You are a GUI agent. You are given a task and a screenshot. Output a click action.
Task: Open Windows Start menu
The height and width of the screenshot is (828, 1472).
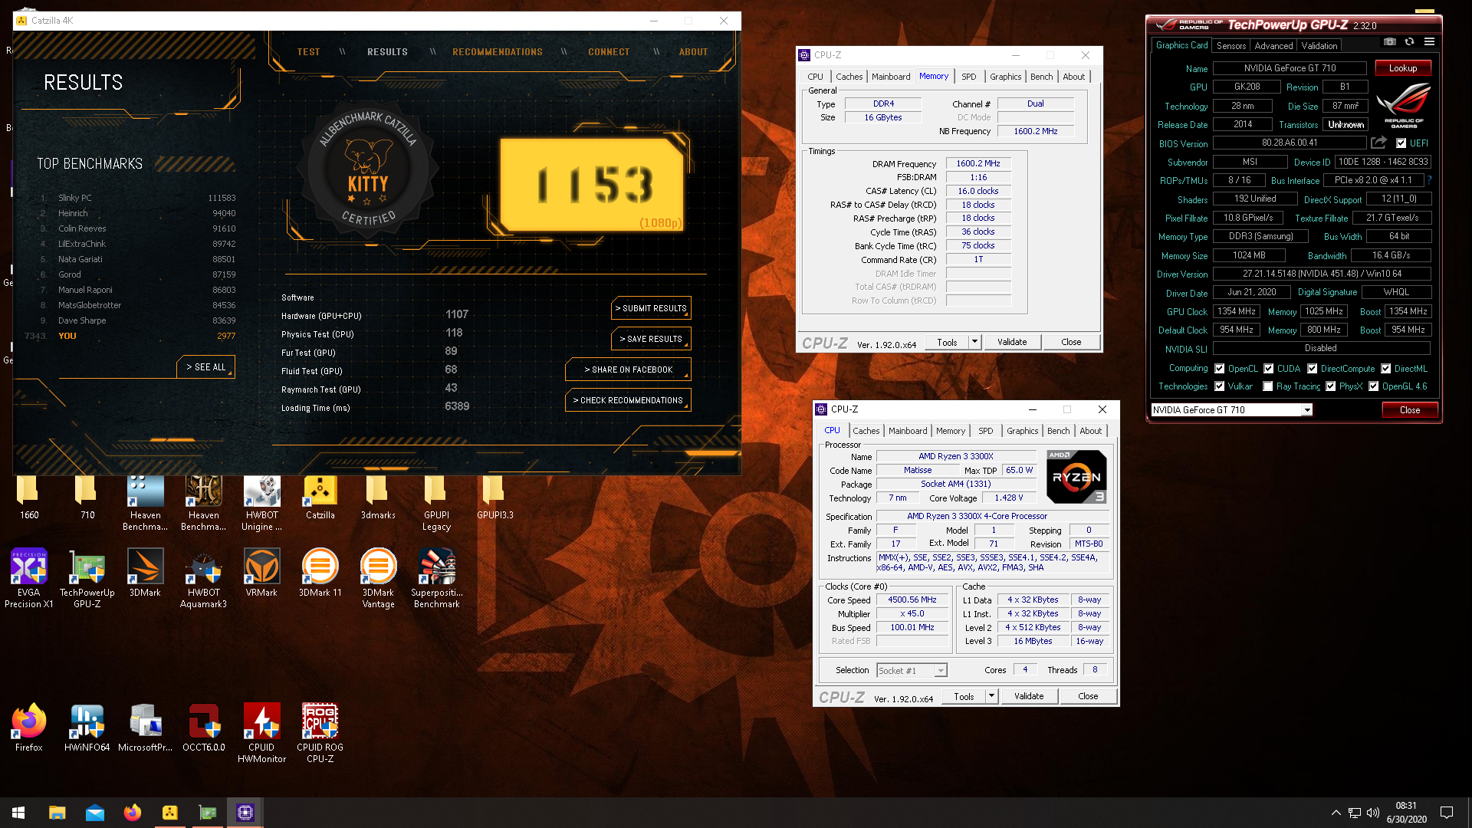point(18,813)
